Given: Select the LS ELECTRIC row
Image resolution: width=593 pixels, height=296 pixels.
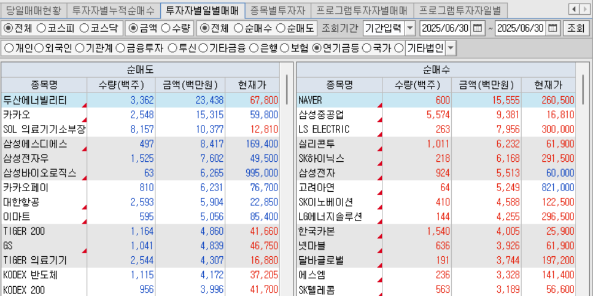Looking at the screenshot, I should click(x=436, y=129).
